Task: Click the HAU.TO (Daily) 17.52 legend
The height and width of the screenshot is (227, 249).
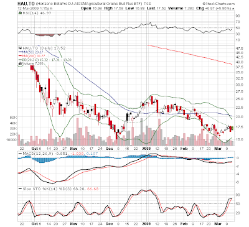Action: (44, 48)
